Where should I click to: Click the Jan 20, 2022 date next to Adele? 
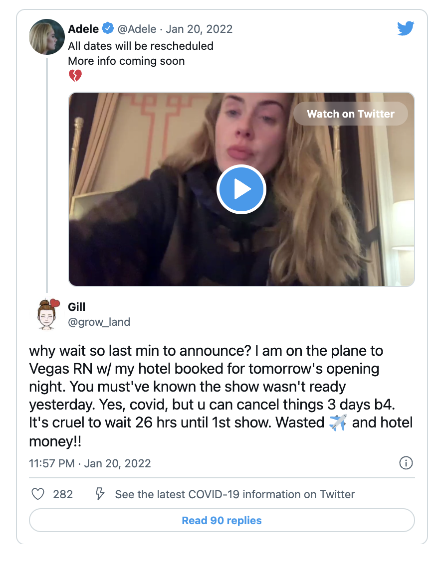(x=199, y=29)
